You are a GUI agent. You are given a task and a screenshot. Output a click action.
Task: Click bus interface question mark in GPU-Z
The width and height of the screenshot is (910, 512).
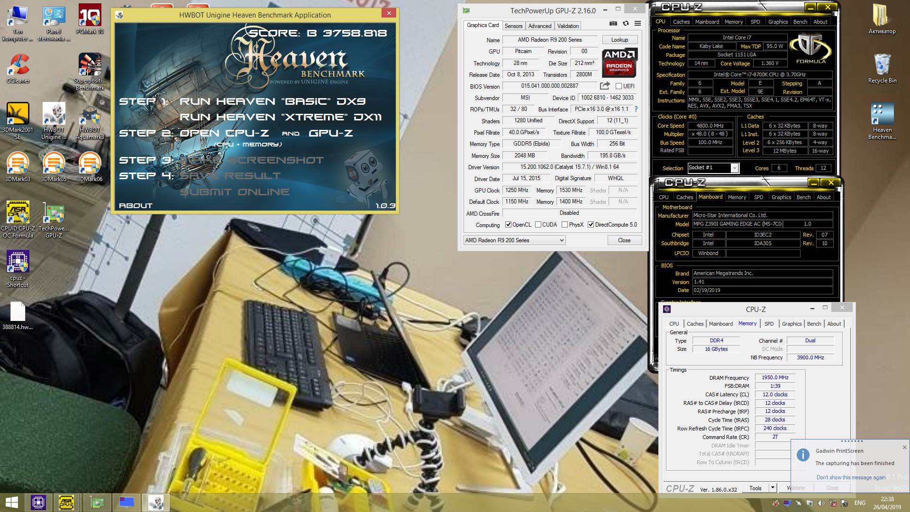(x=636, y=109)
